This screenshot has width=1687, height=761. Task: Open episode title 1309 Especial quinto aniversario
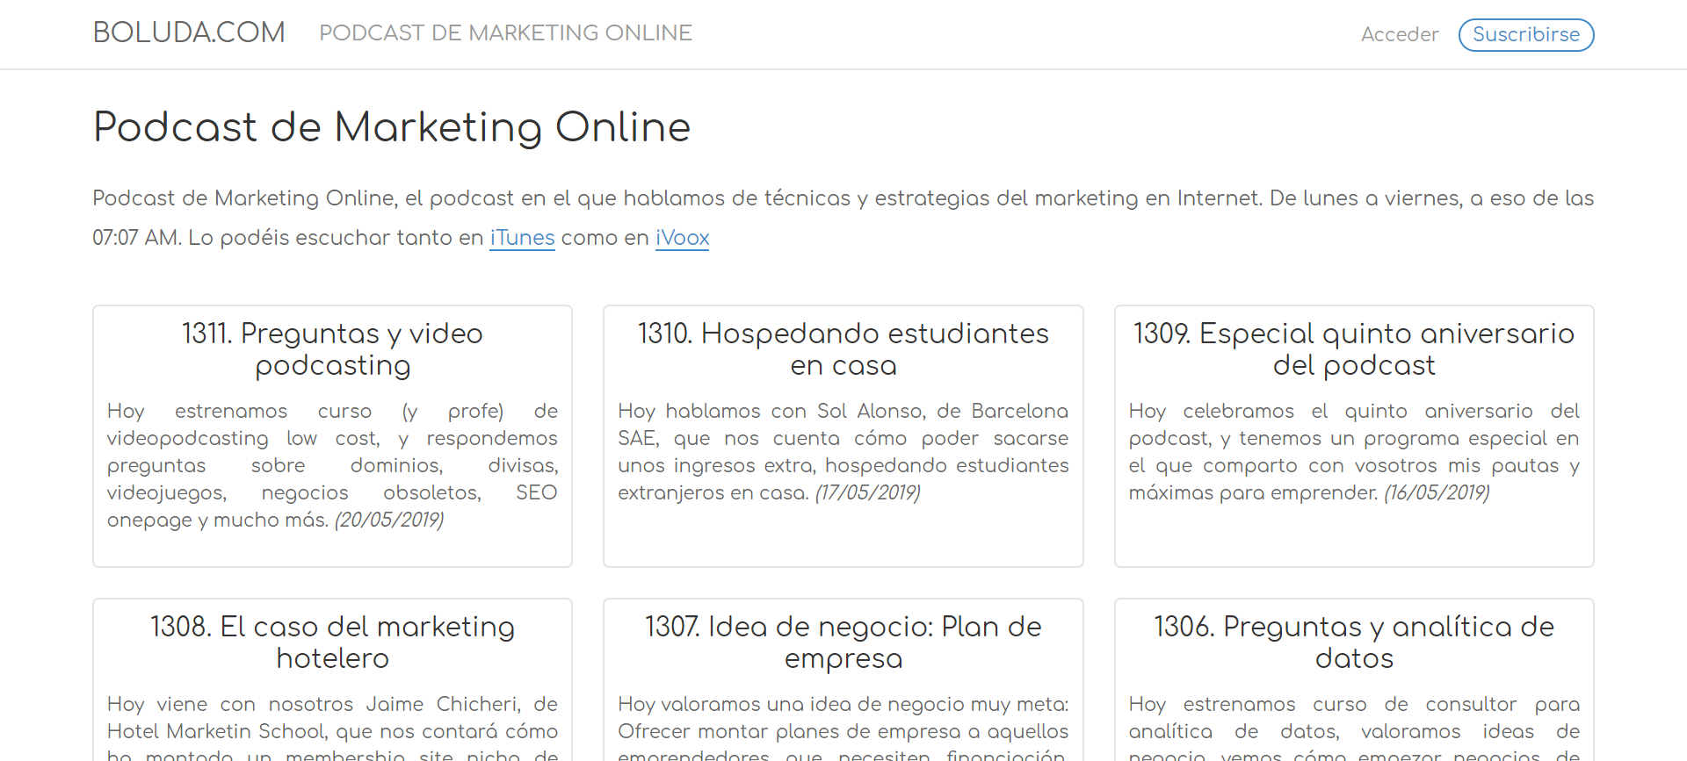(1353, 349)
